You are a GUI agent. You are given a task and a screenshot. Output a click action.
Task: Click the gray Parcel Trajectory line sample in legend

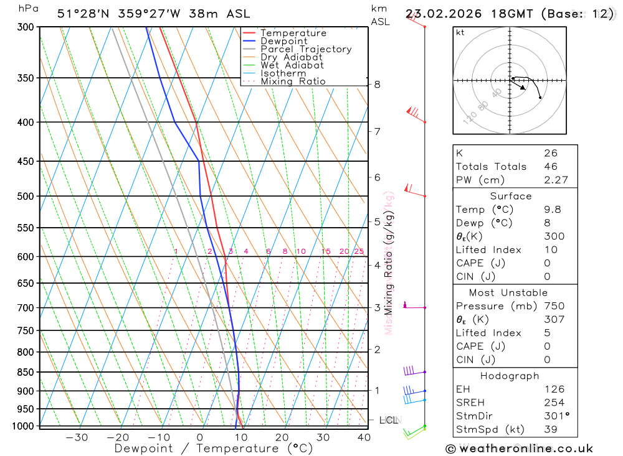(x=249, y=49)
